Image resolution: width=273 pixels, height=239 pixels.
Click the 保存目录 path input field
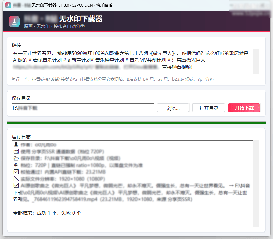pos(83,108)
